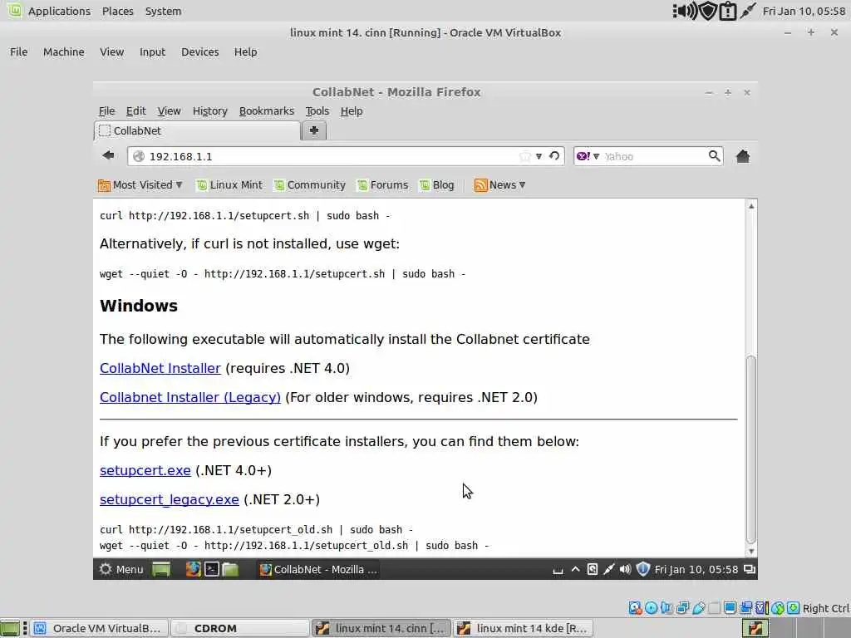Screen dimensions: 851x638
Task: Open the URL history dropdown arrow
Action: [539, 156]
